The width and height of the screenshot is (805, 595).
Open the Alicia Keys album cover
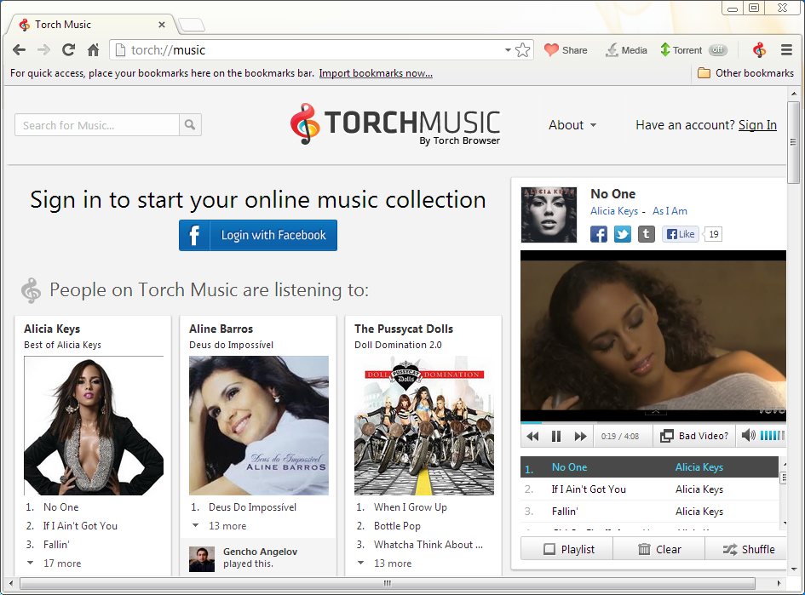point(94,426)
